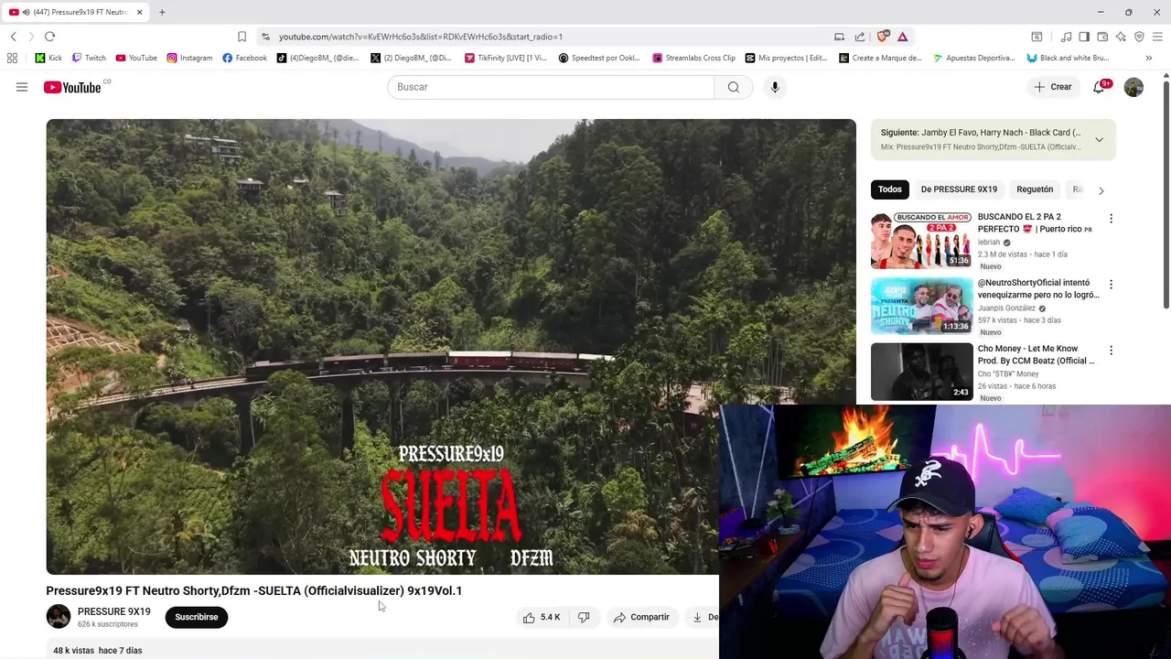Open a new browser tab

(162, 12)
